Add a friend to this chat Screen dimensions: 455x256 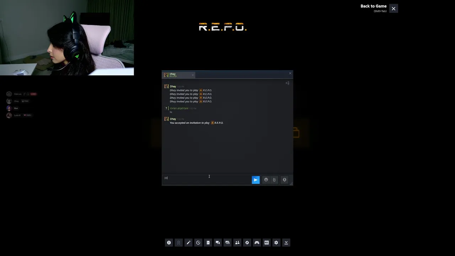(287, 83)
